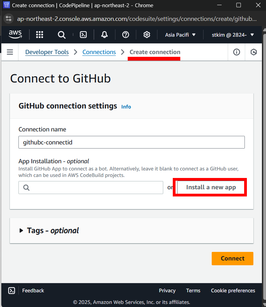Open the stkim account dropdown

233,35
